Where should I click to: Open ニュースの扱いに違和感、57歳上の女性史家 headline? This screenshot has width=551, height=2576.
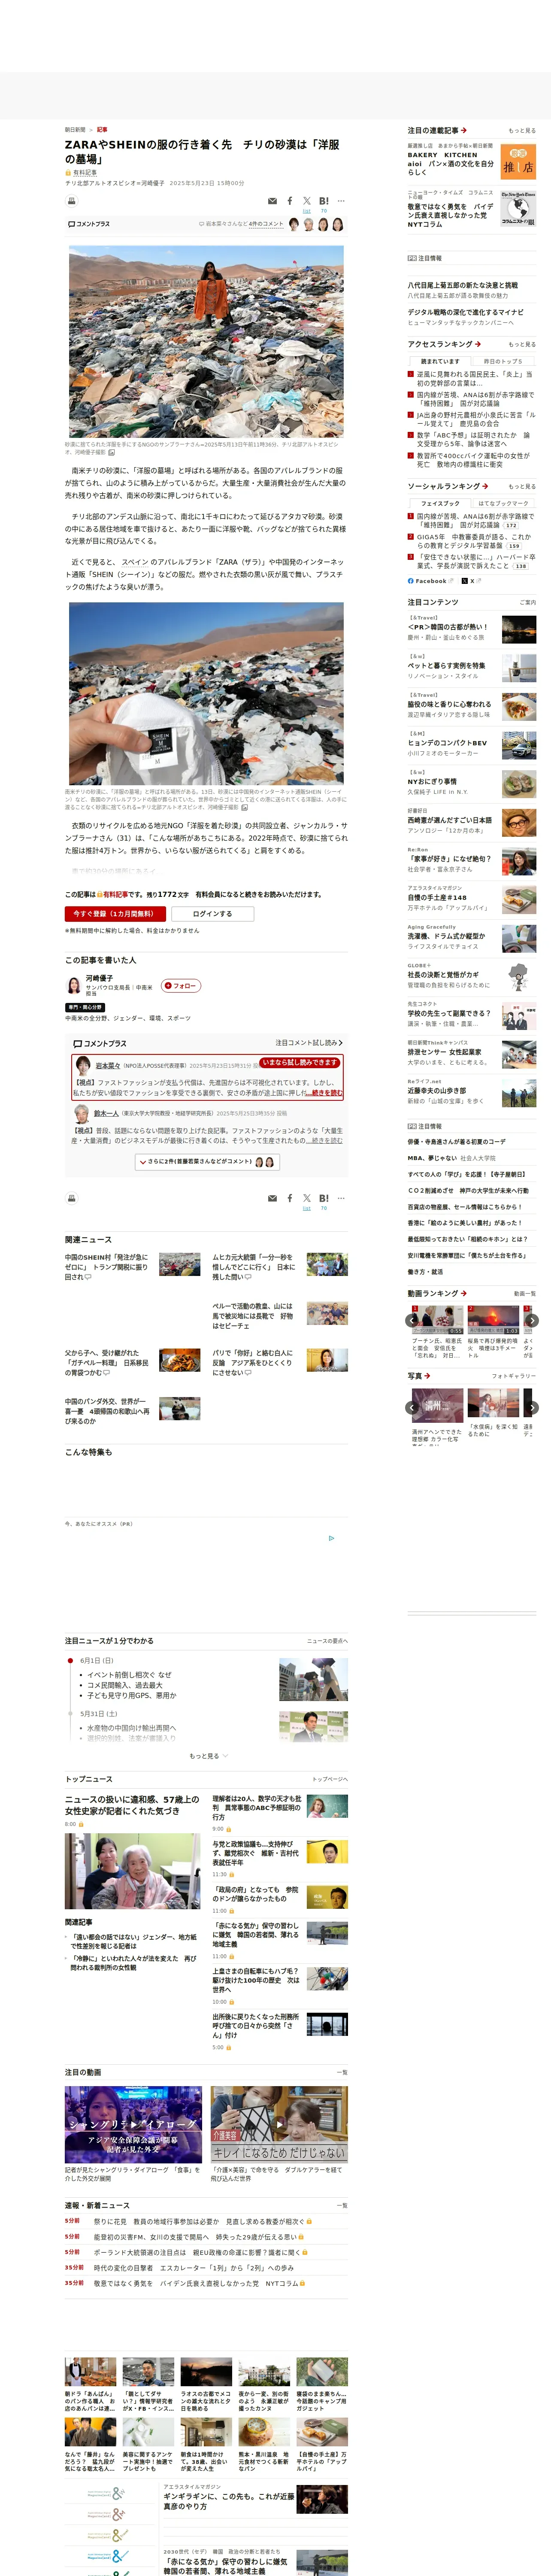point(132,1805)
